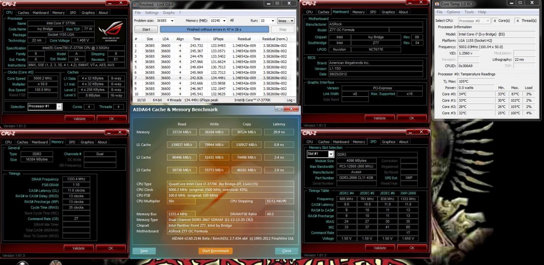544x265 pixels.
Task: Open the Help menu in Core Temp
Action: point(482,12)
